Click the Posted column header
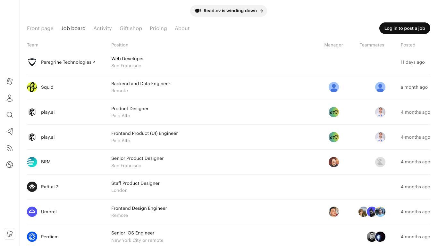Screen dimensions: 438x246 (408, 45)
